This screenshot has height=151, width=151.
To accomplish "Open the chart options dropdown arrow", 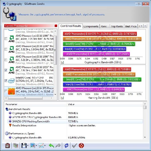I will click(45, 146).
